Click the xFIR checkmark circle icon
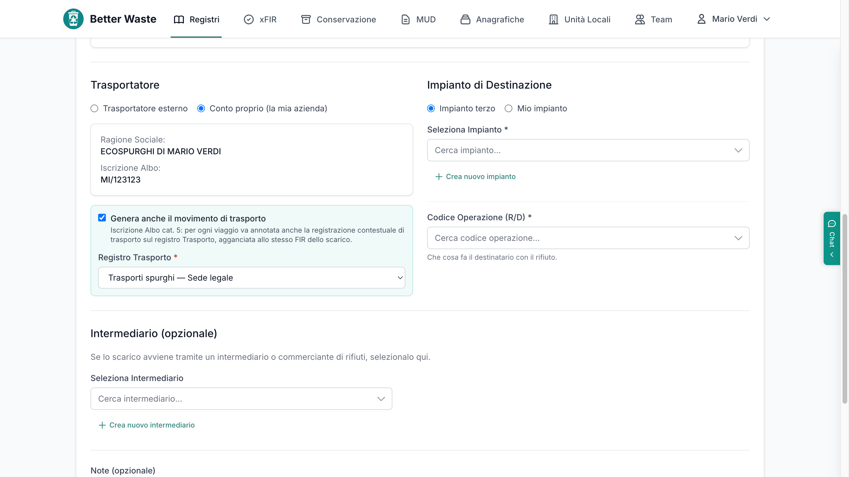This screenshot has width=849, height=477. pyautogui.click(x=249, y=19)
